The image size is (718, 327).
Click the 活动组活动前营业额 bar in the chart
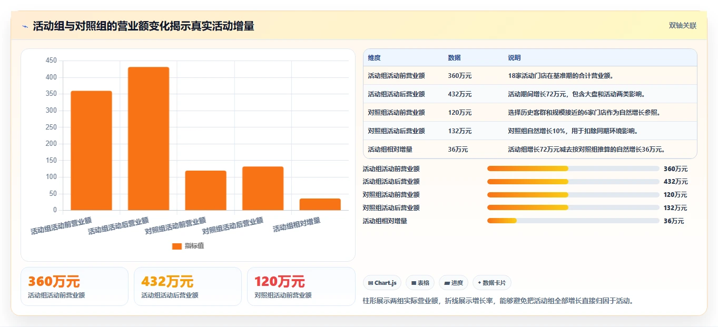91,151
